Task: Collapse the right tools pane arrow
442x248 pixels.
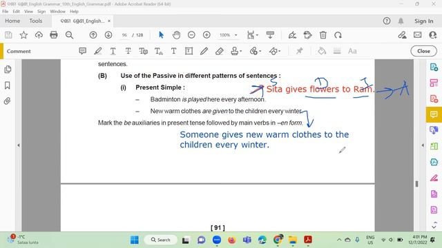Action: click(423, 145)
